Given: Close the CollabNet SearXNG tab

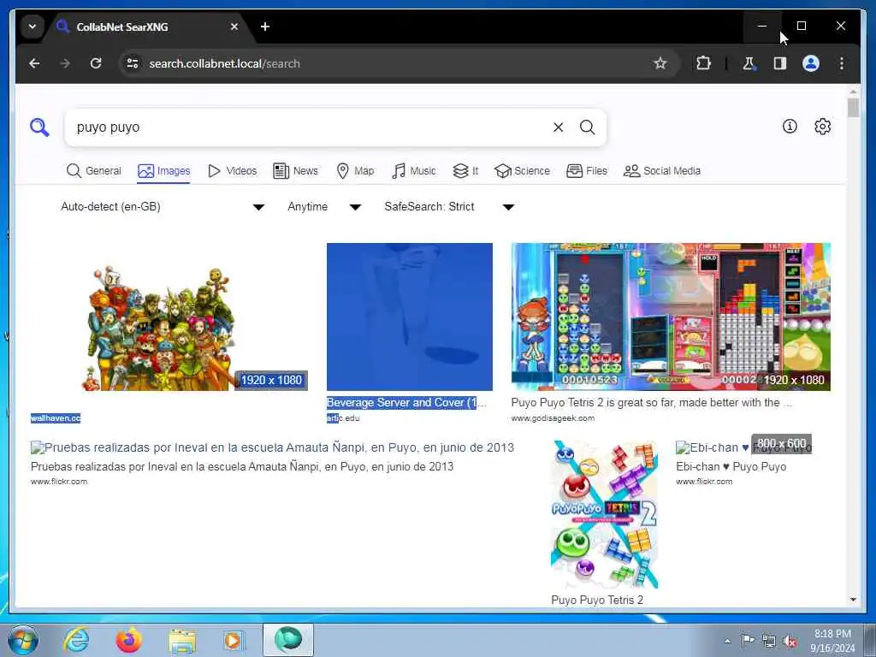Looking at the screenshot, I should [x=234, y=27].
